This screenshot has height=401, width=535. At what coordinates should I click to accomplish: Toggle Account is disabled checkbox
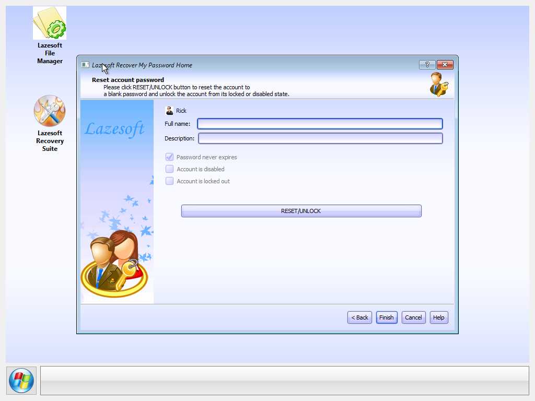[x=169, y=169]
